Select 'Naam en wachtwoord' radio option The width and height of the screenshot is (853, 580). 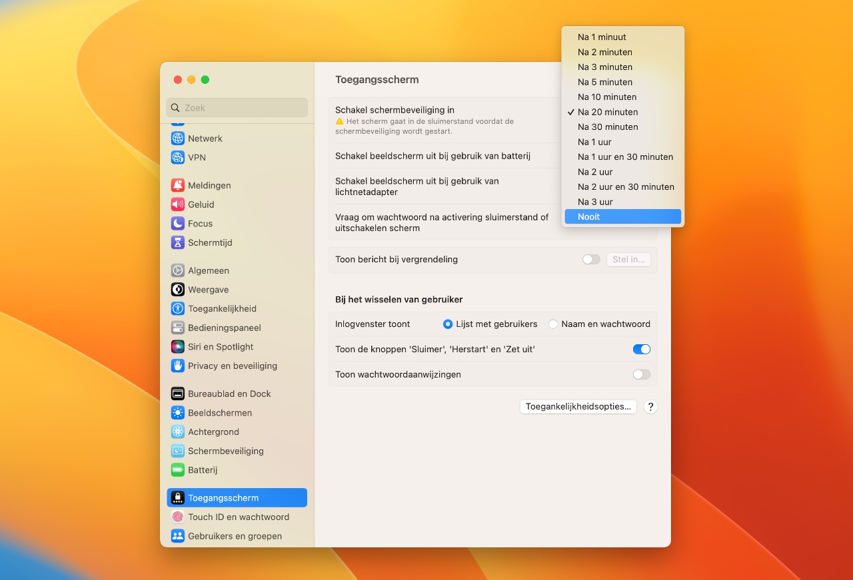[x=553, y=324]
